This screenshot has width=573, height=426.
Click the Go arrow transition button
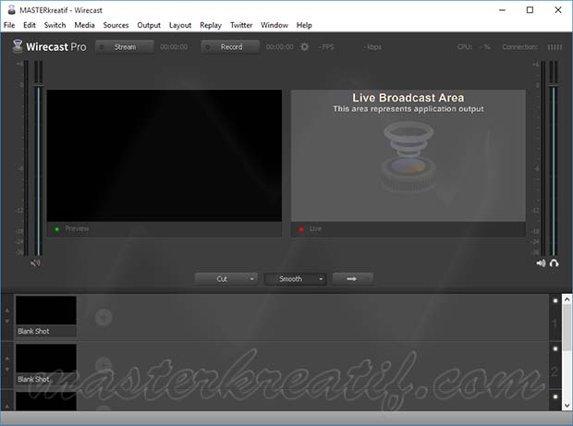(x=353, y=279)
